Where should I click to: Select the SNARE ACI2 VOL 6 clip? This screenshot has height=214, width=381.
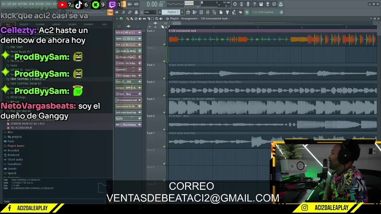[128, 39]
